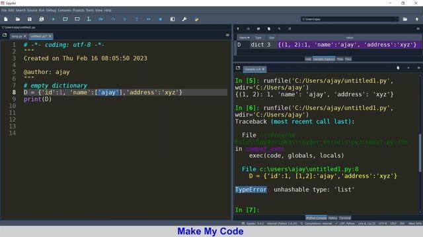This screenshot has height=237, width=423.
Task: Search variables in the Variable Explorer
Action: click(279, 29)
